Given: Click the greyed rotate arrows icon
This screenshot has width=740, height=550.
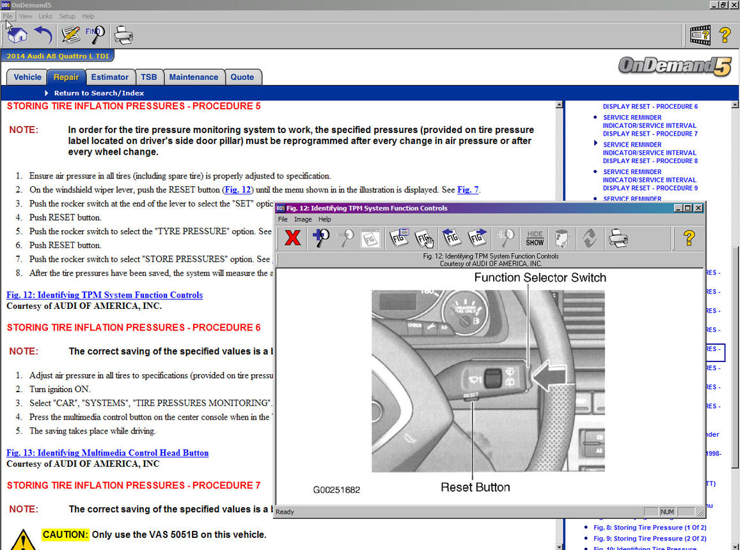Looking at the screenshot, I should (590, 239).
